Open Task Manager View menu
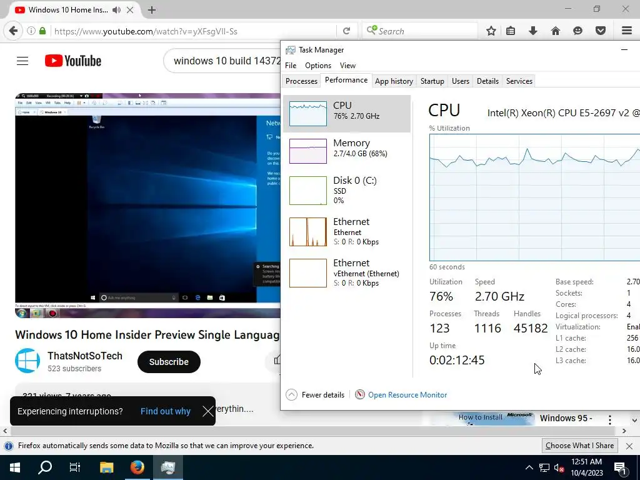 coord(347,65)
